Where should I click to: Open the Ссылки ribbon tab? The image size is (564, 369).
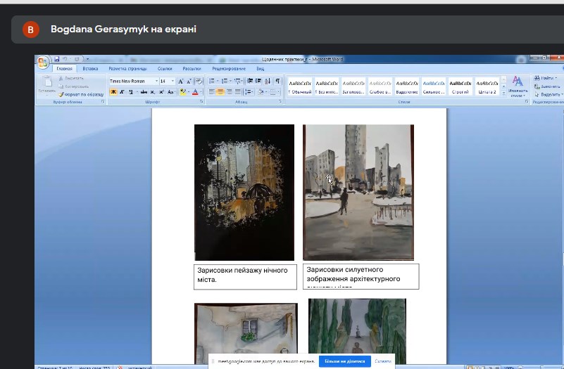[x=165, y=69]
